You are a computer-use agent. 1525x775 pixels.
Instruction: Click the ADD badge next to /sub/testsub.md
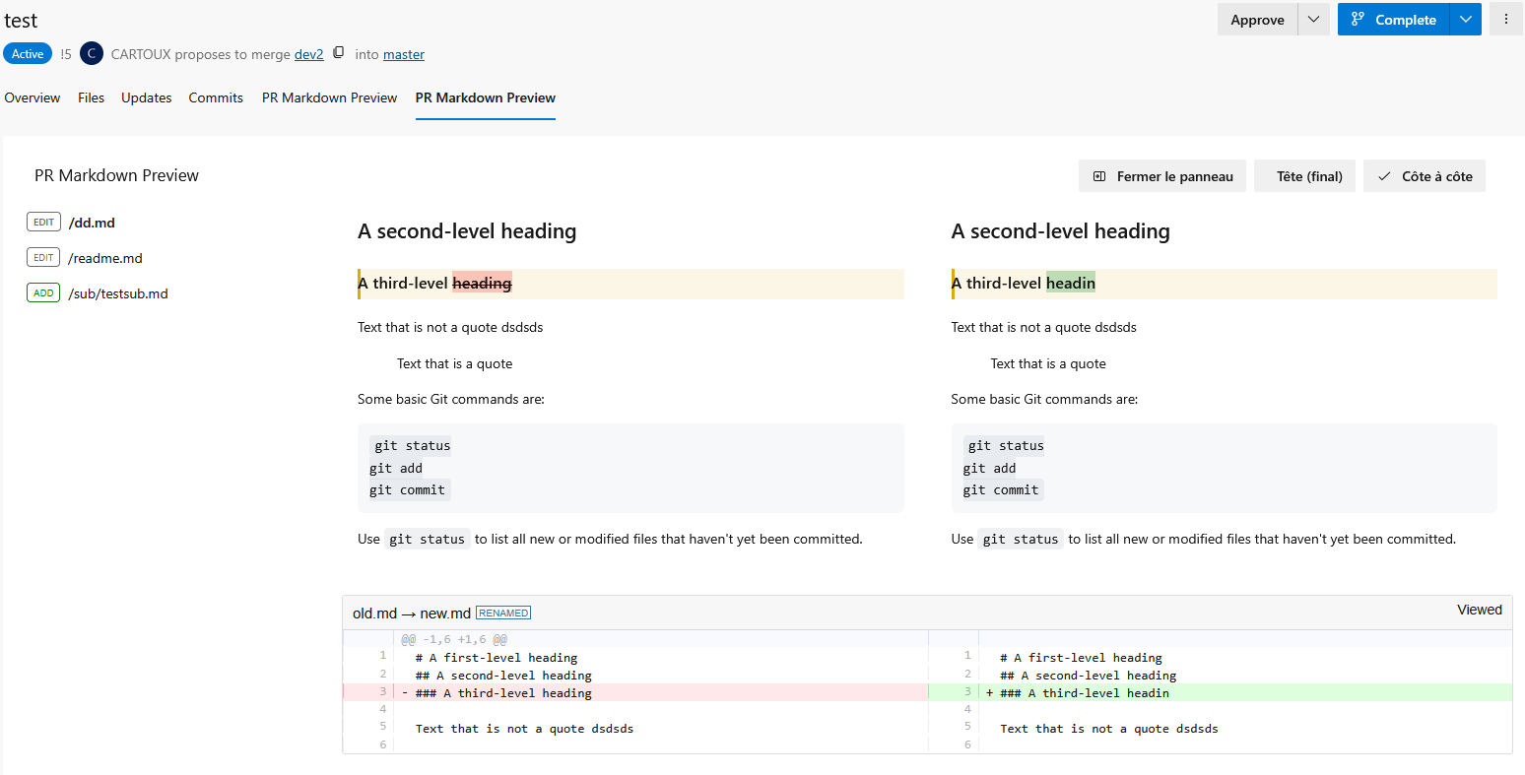tap(43, 293)
